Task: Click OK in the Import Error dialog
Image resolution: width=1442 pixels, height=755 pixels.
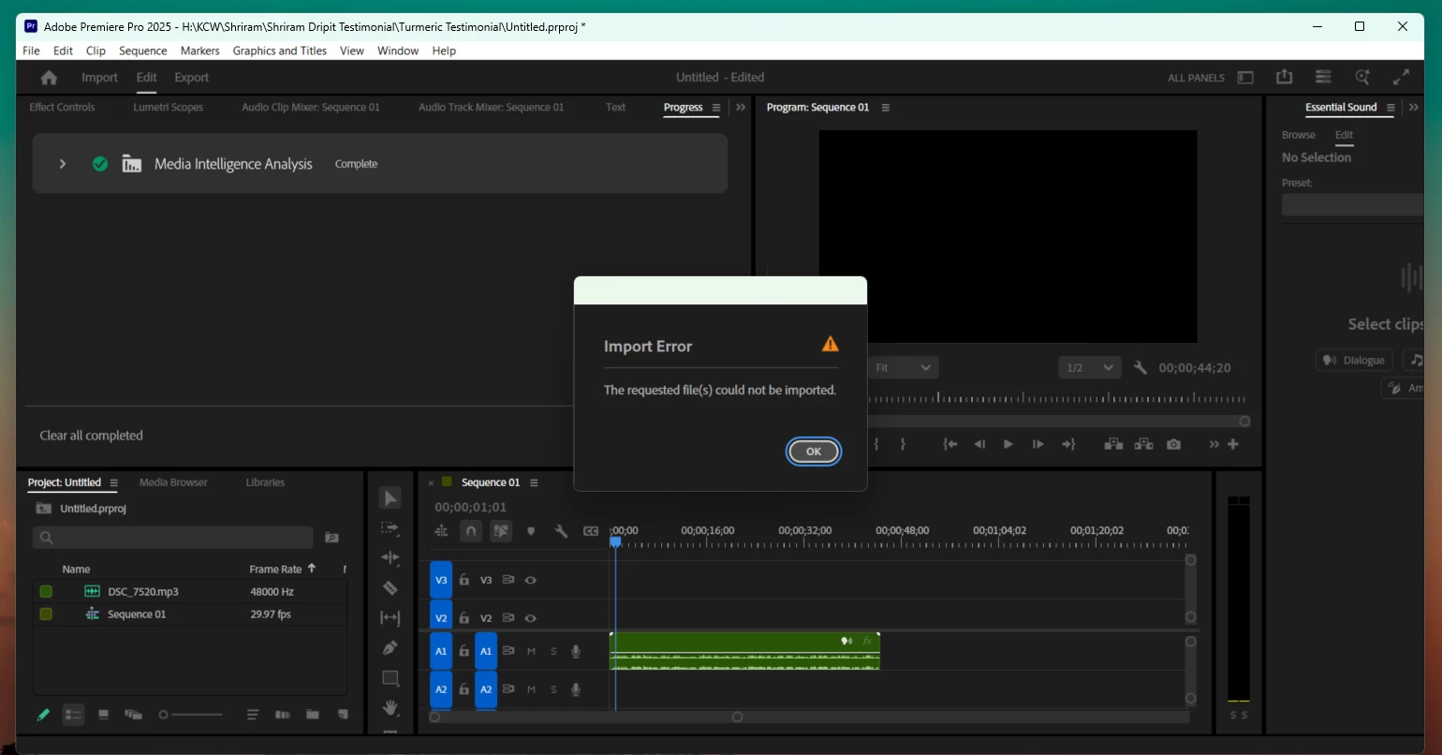Action: 813,452
